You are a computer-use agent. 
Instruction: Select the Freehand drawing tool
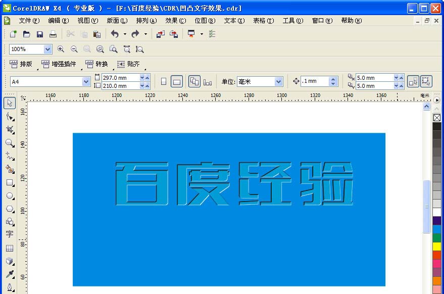pyautogui.click(x=10, y=156)
